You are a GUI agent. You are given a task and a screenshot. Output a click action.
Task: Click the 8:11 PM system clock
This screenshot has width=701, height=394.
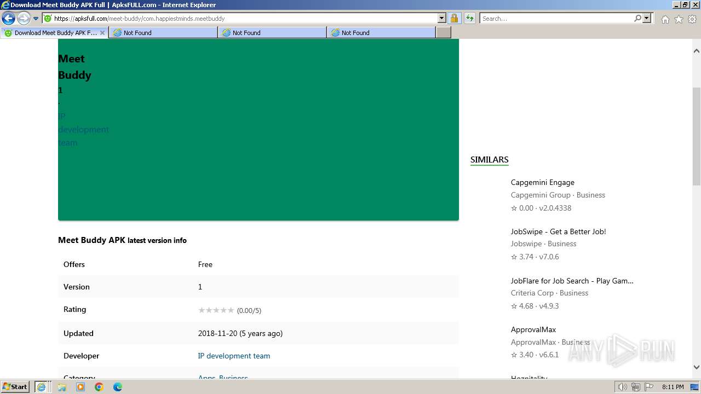pos(673,387)
